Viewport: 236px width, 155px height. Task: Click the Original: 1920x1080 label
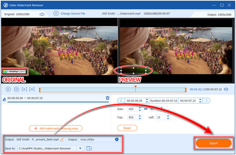pos(17,14)
